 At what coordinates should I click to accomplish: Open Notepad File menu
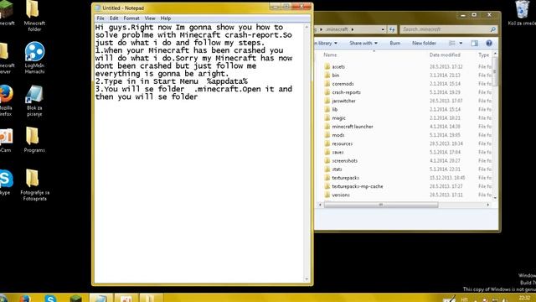pyautogui.click(x=100, y=18)
